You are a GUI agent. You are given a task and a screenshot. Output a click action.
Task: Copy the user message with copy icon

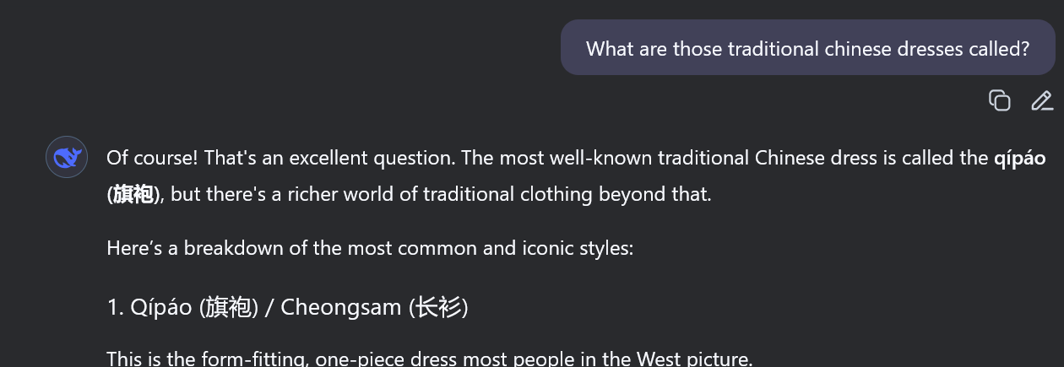coord(1000,100)
